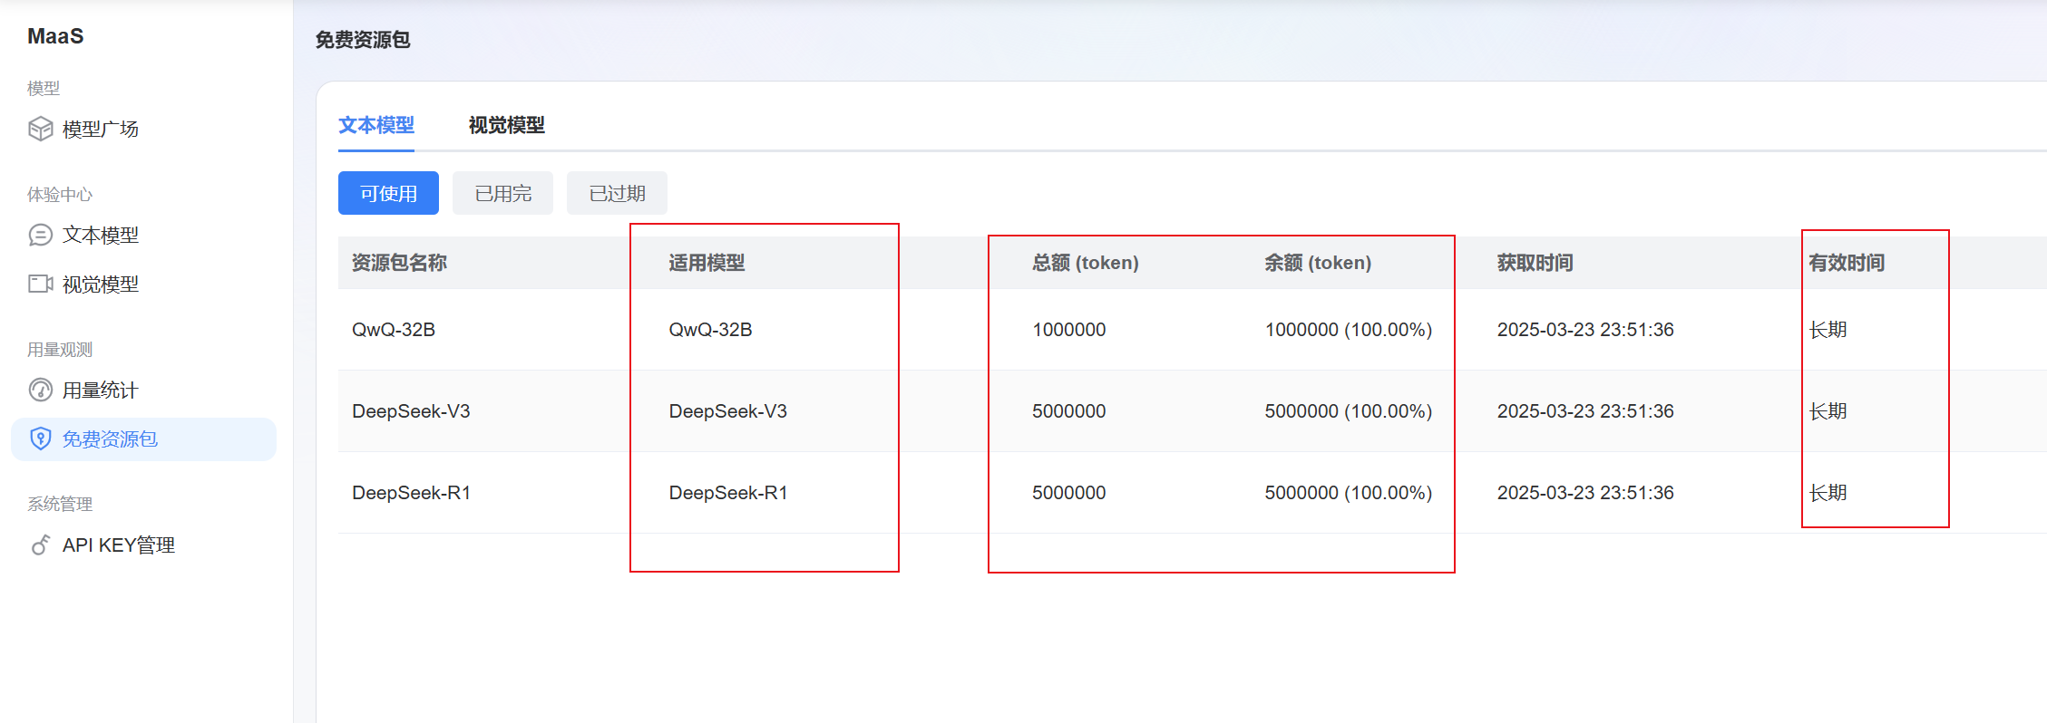Click 长期 in the DeepSeek-V3 row

tap(1828, 411)
